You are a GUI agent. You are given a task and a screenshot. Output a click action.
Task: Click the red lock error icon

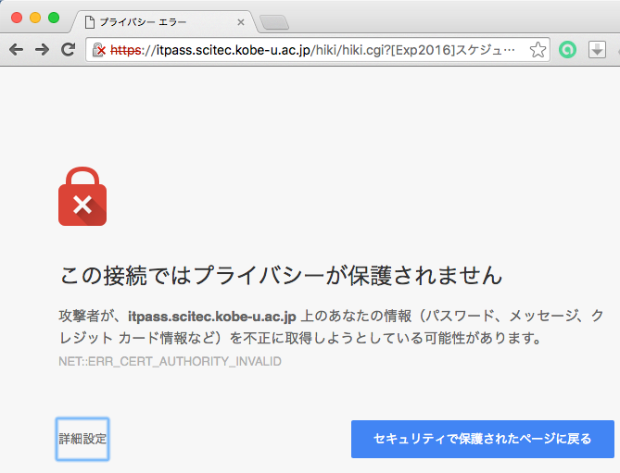click(x=82, y=196)
